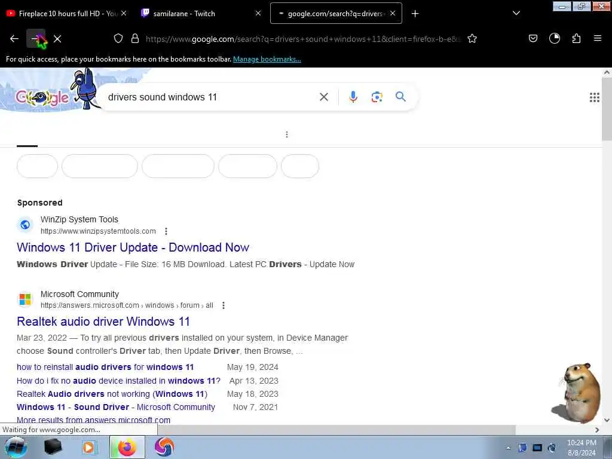612x459 pixels.
Task: Switch to the samilarane - Twitch tab
Action: (x=201, y=13)
